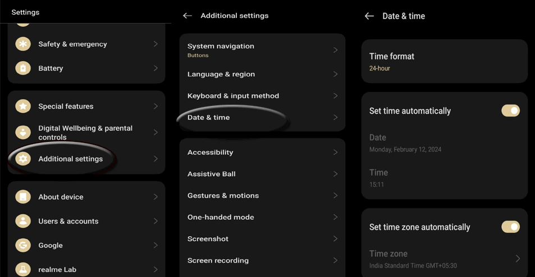Expand the Language & region arrow
The image size is (535, 277).
click(335, 74)
